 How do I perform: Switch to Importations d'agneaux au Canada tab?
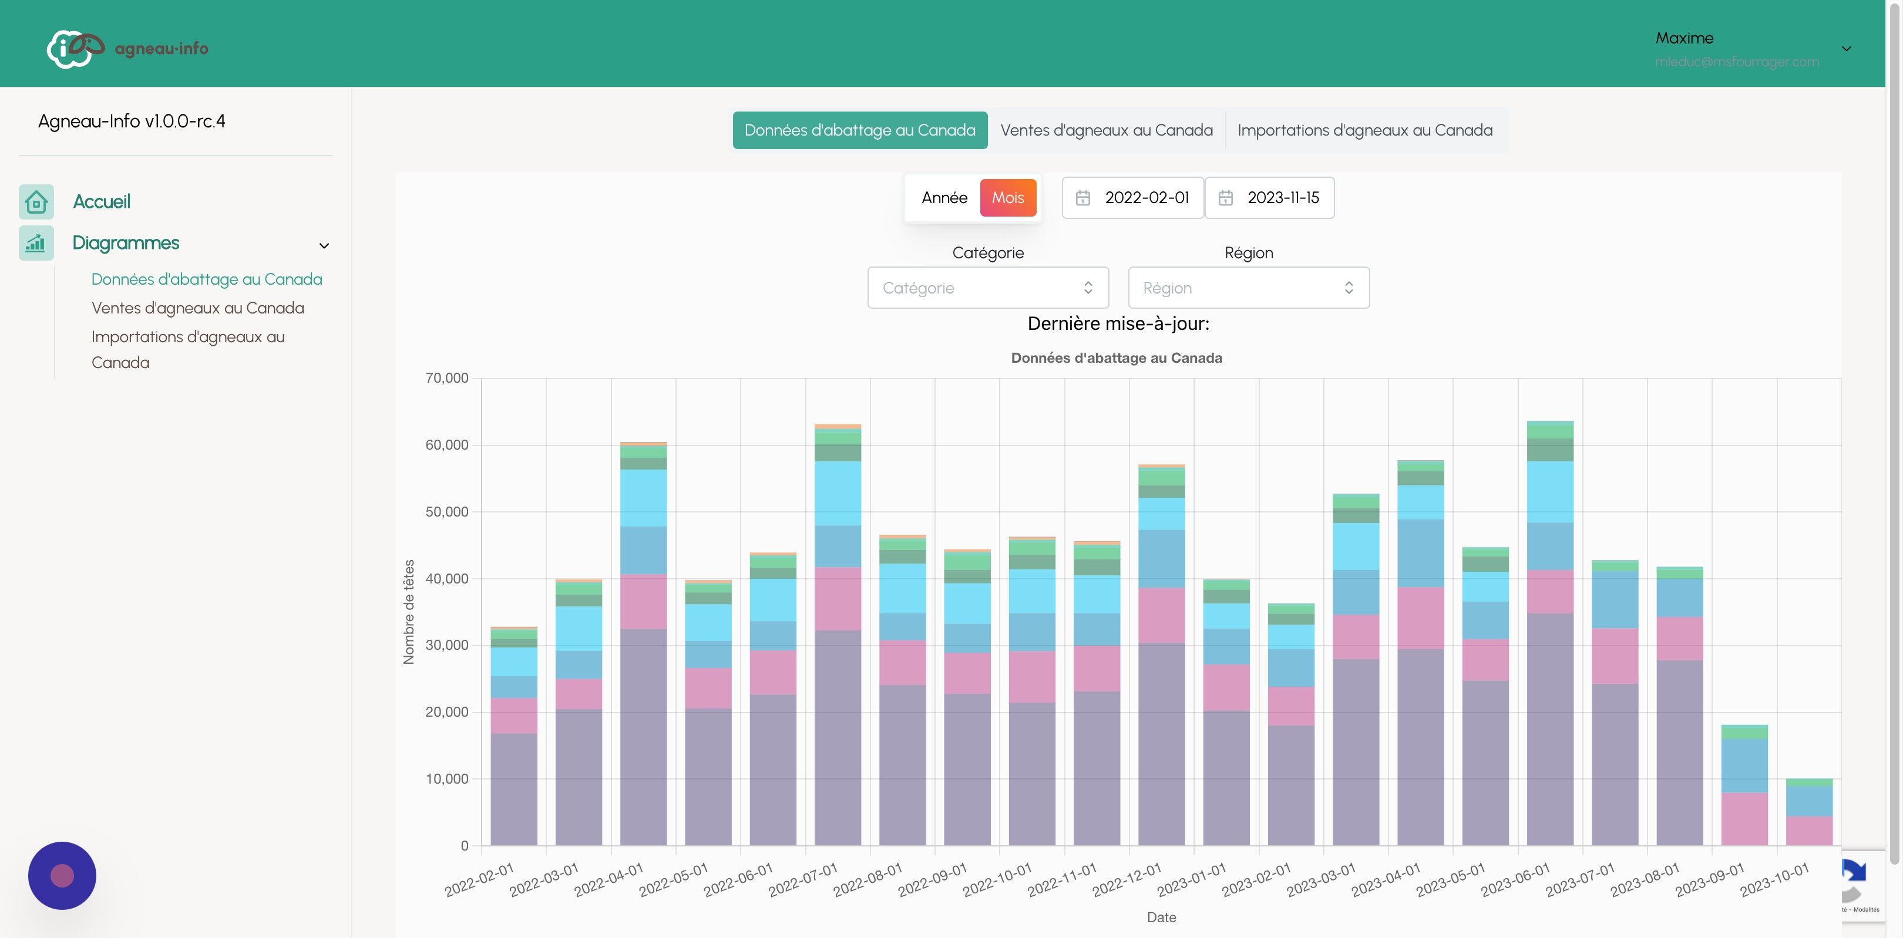coord(1364,131)
